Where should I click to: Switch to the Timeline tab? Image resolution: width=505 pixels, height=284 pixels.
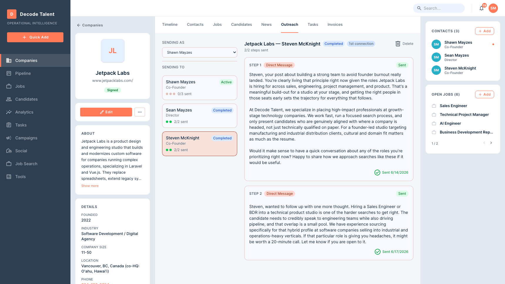pos(170,25)
